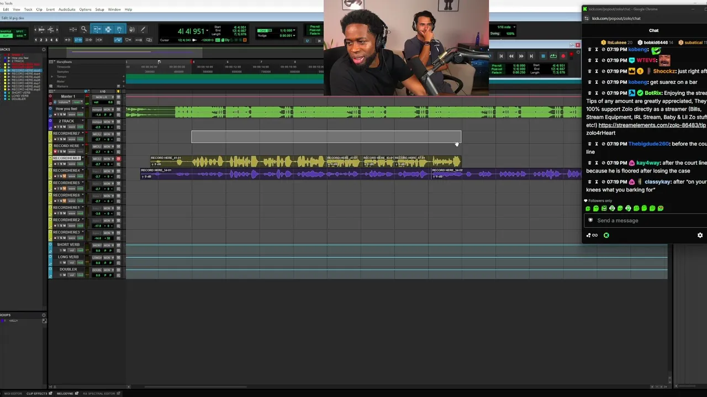
Task: Click Fast Forward in transport window
Action: pyautogui.click(x=521, y=56)
